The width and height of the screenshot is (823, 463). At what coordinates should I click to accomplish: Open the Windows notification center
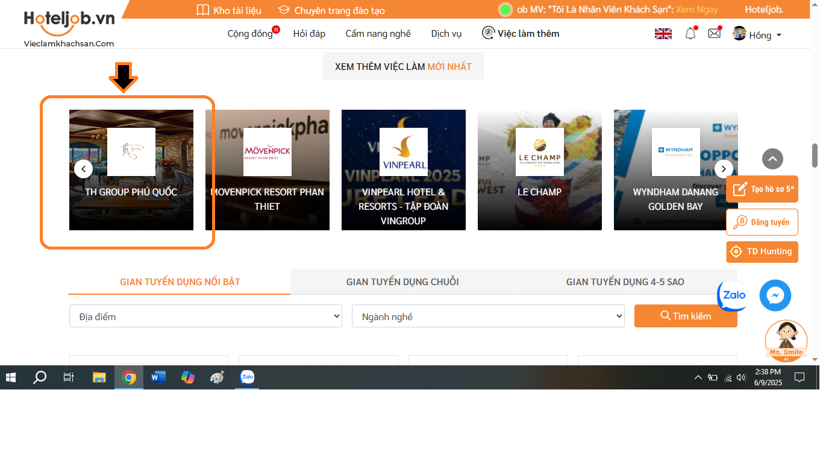800,377
